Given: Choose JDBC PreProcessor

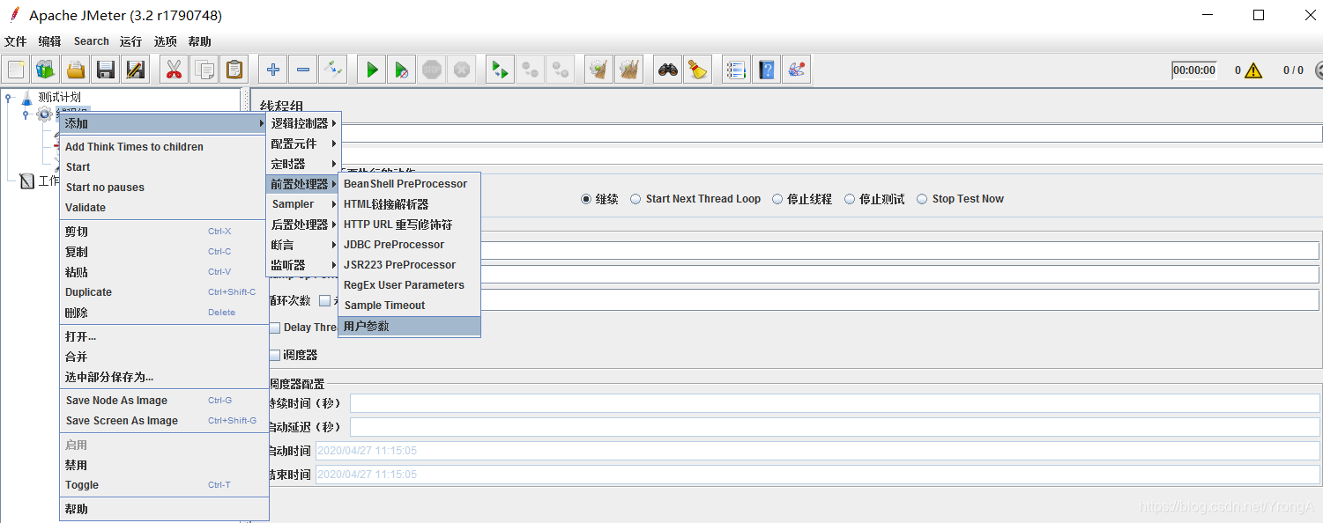Looking at the screenshot, I should 409,245.
